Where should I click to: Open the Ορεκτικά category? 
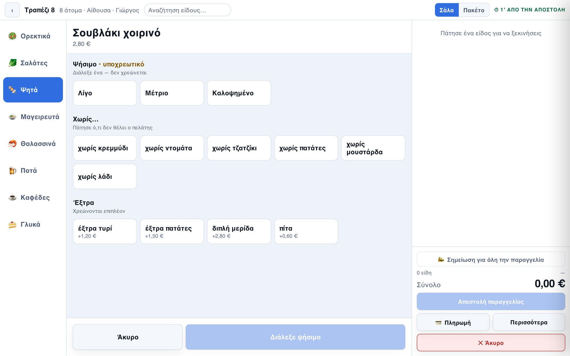[x=33, y=36]
